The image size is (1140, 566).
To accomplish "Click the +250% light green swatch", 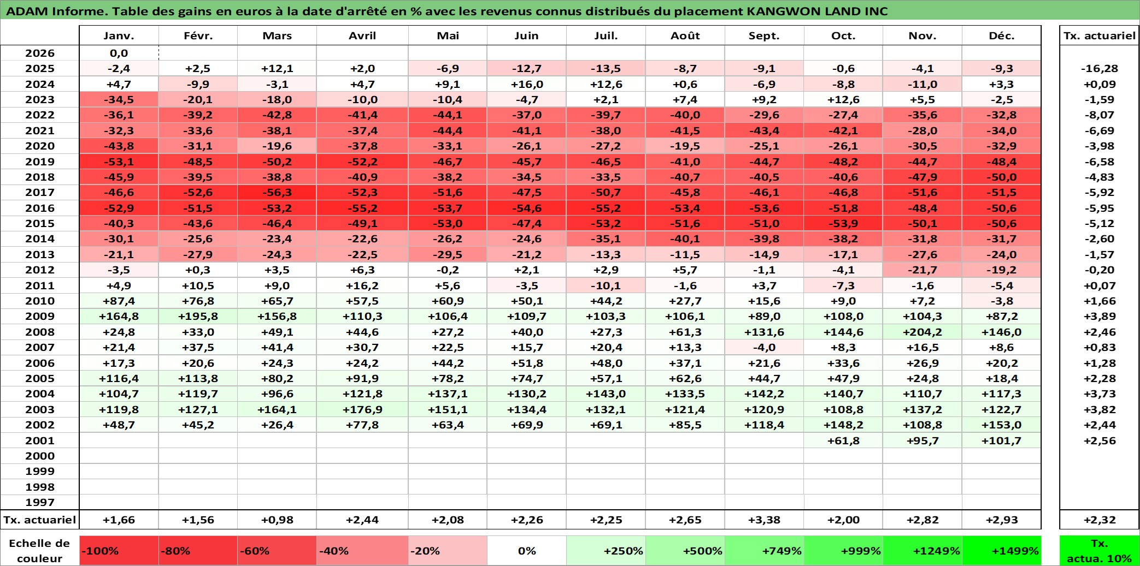I will [x=606, y=551].
